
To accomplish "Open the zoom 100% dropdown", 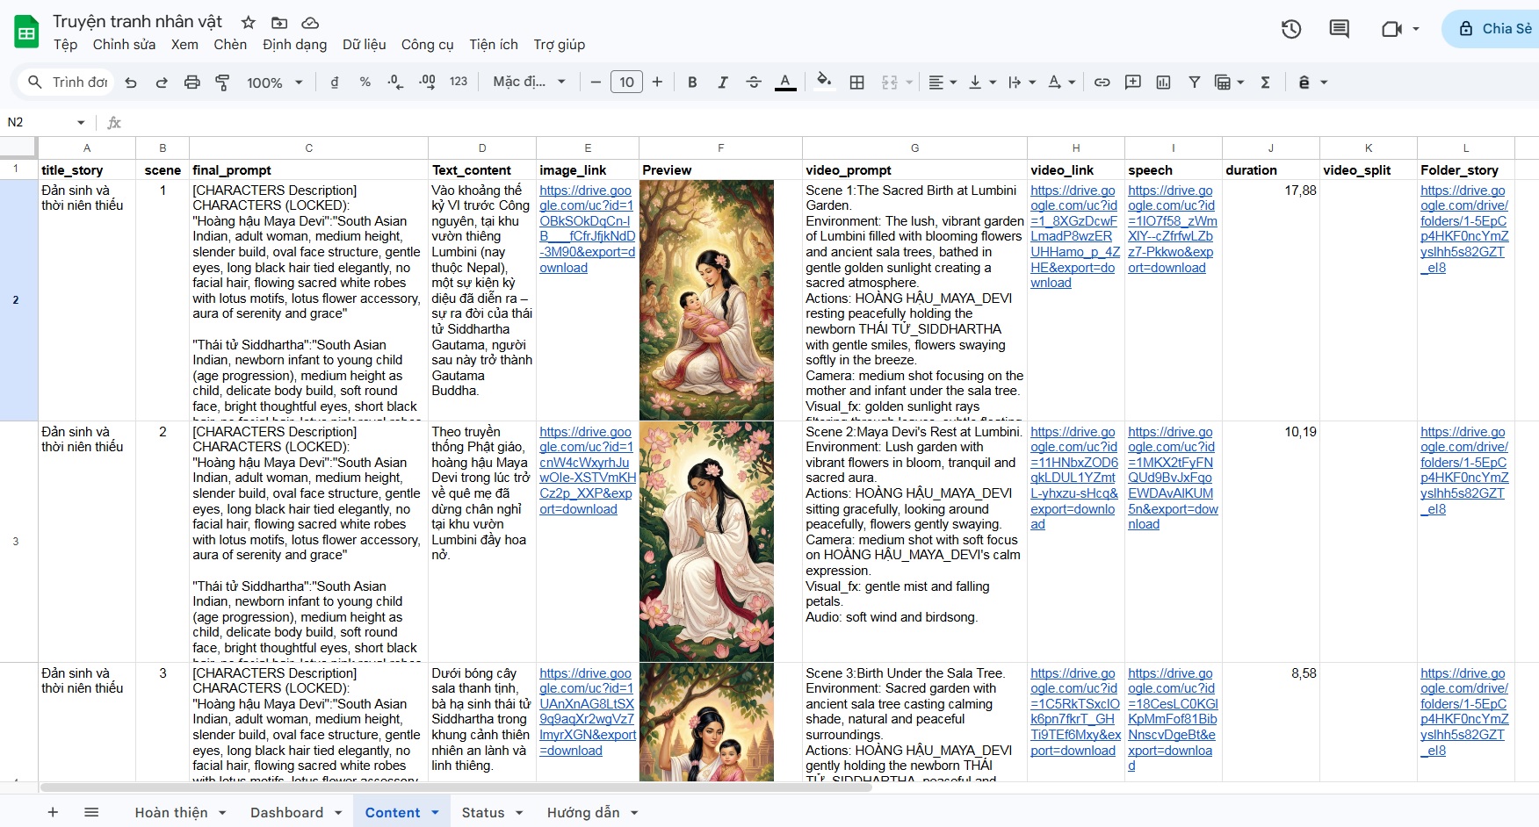I will 274,83.
